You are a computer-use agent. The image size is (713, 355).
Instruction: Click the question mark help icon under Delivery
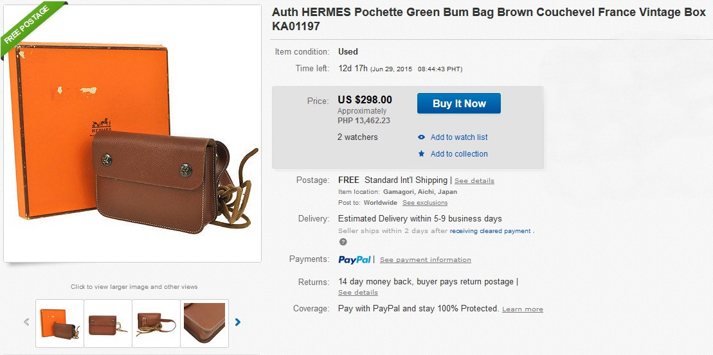343,242
